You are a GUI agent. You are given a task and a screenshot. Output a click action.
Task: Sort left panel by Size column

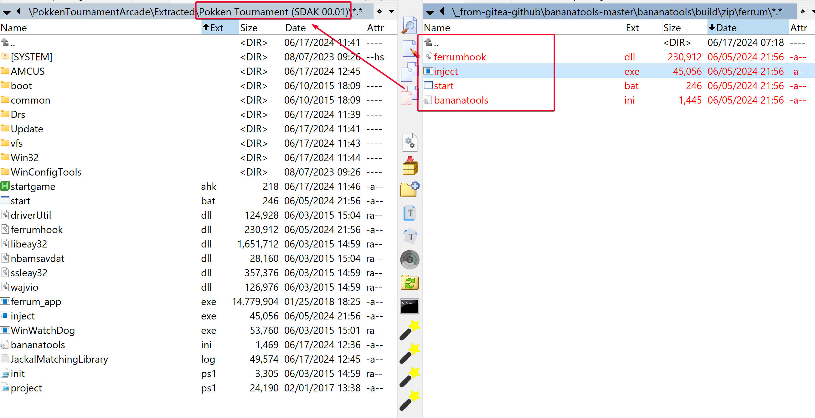261,28
